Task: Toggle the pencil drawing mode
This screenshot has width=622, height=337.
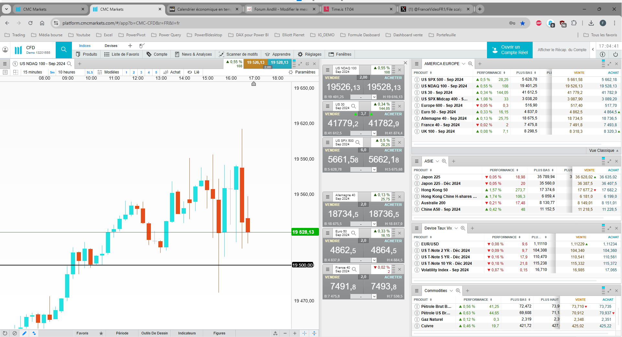Action: coord(24,333)
